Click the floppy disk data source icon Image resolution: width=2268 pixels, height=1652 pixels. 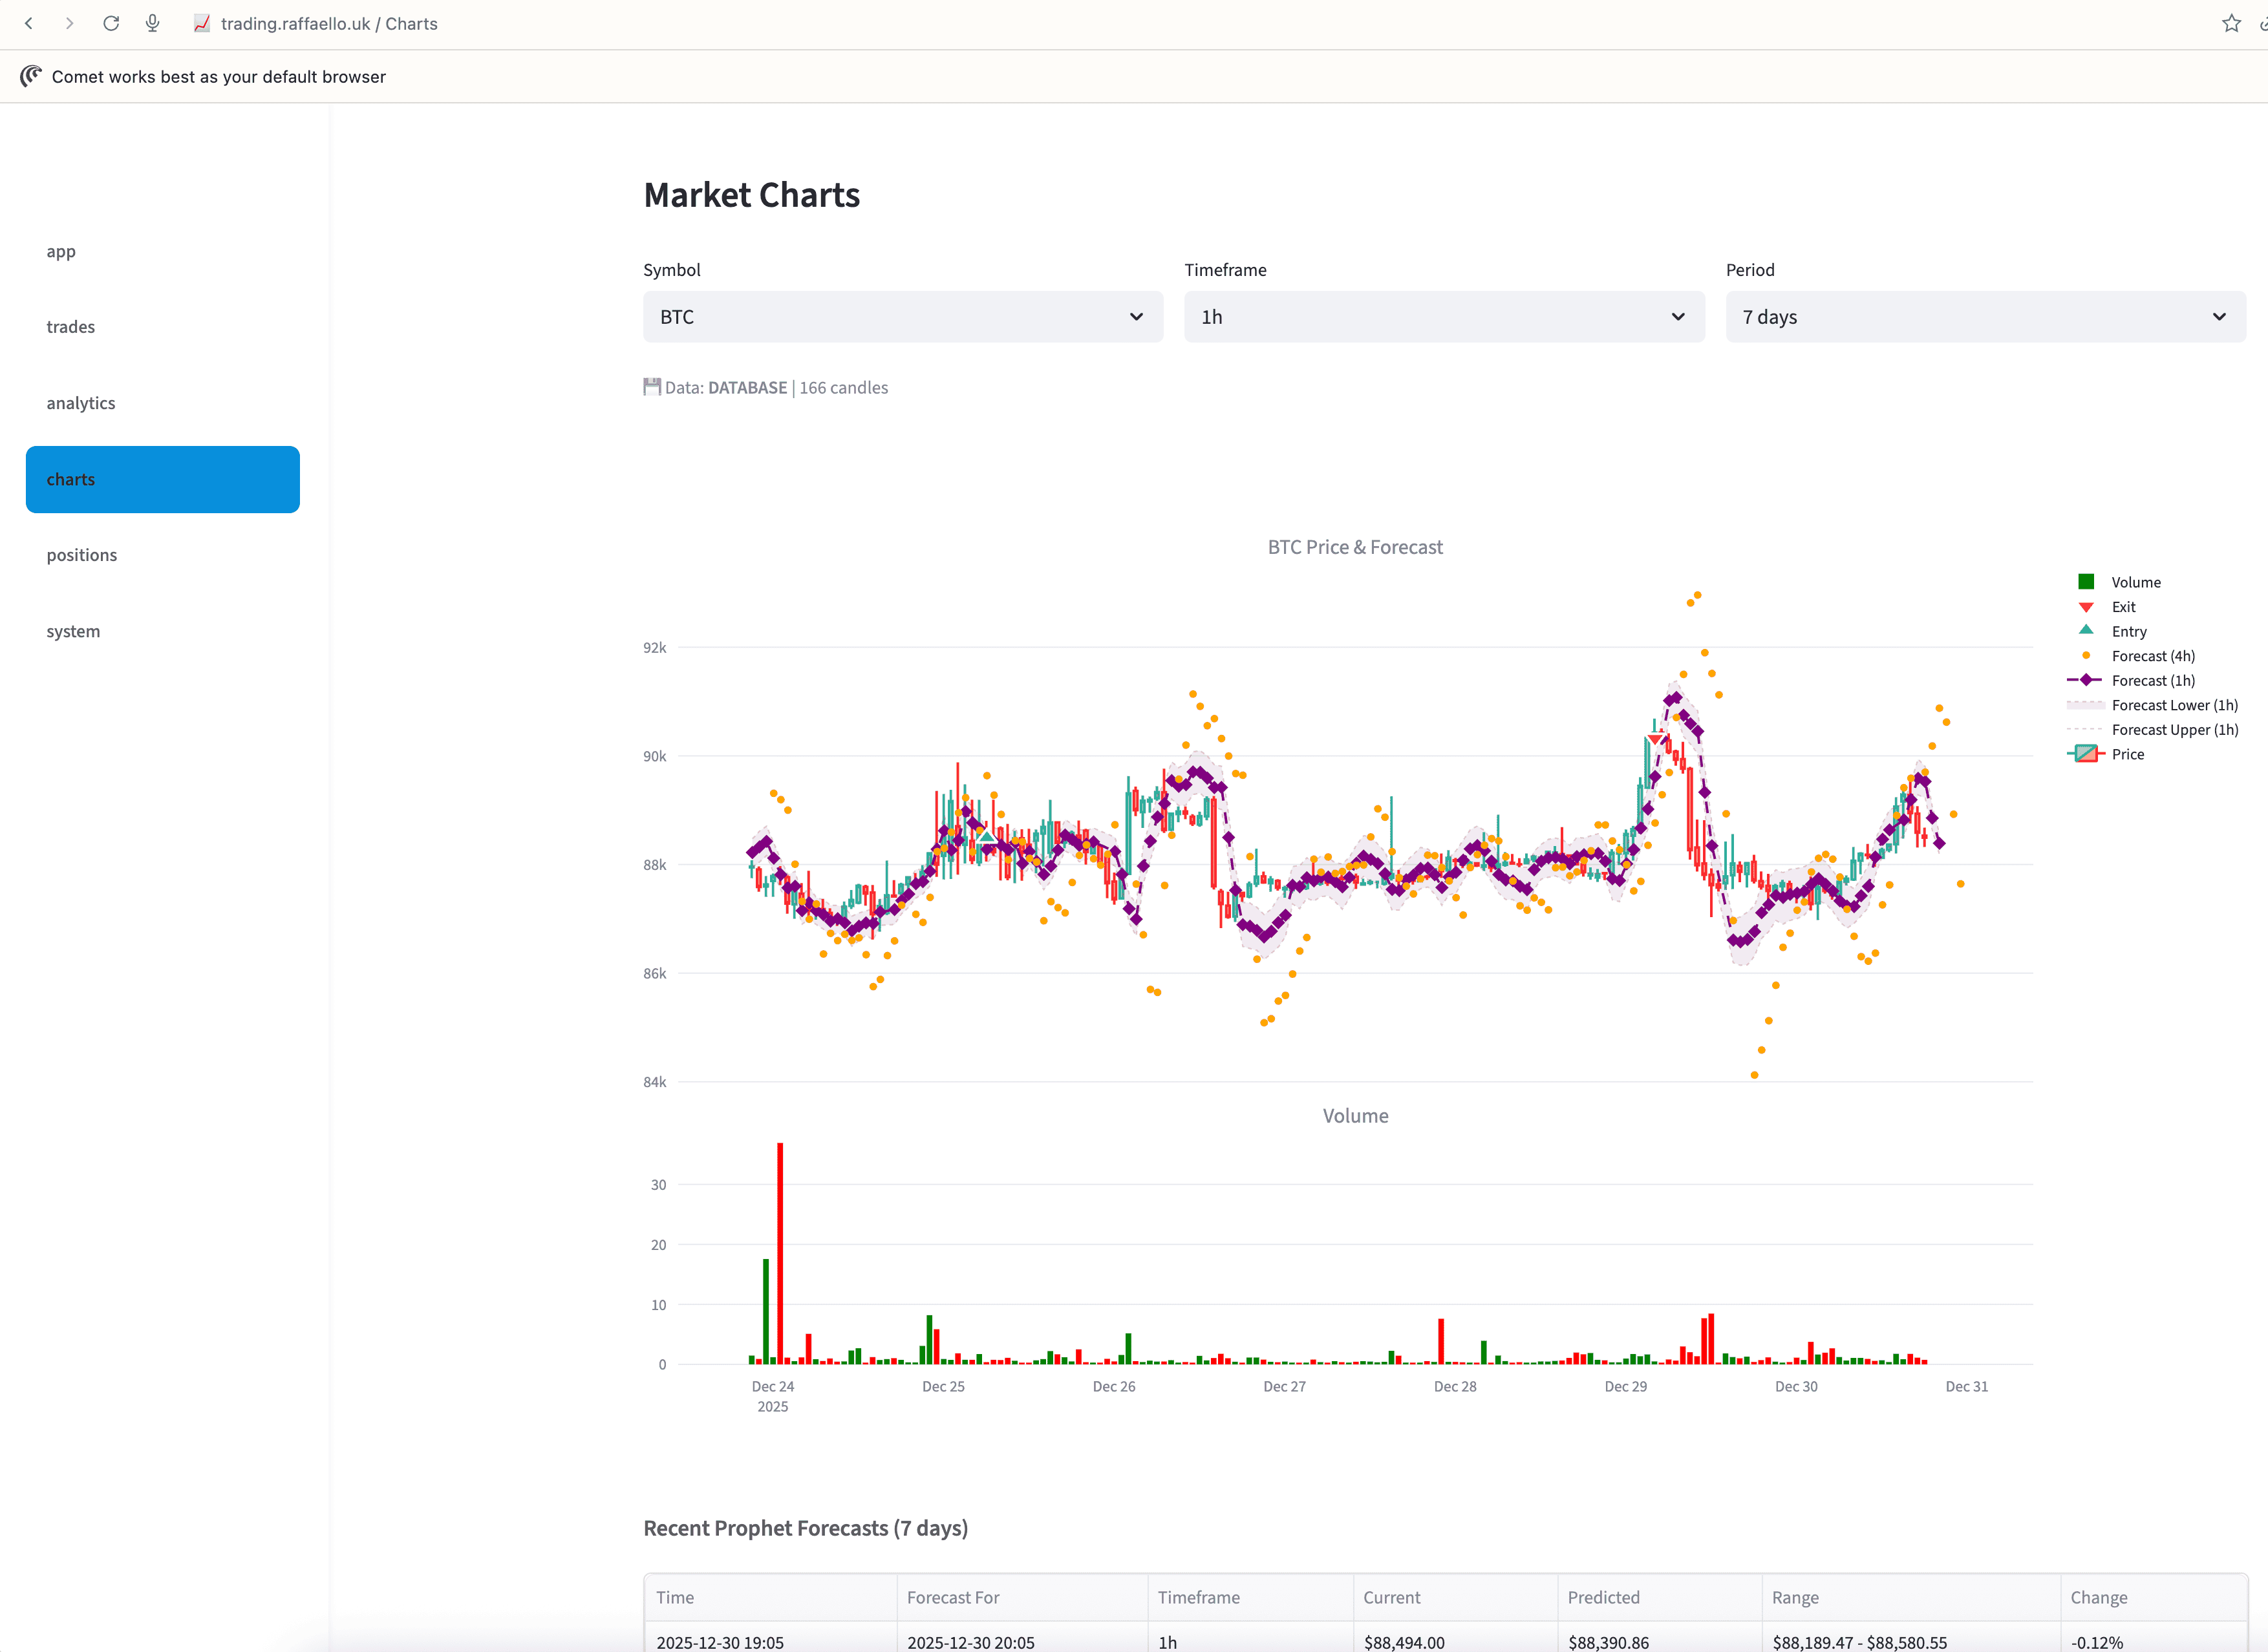652,387
